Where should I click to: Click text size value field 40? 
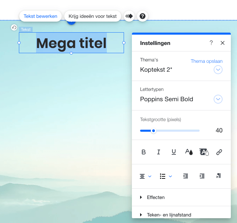coord(219,130)
